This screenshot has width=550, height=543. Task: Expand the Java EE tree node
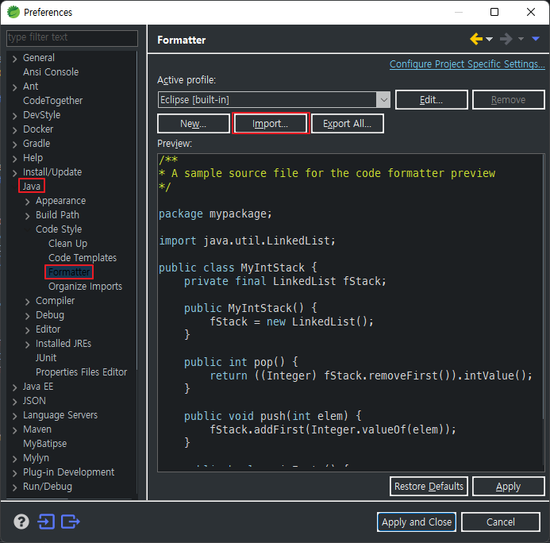15,387
